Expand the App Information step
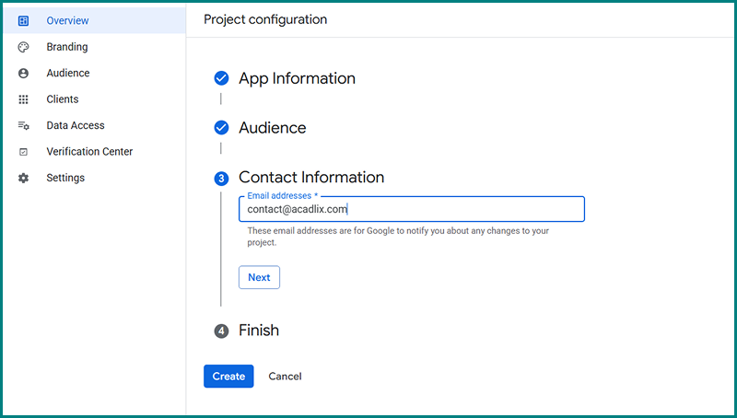Image resolution: width=737 pixels, height=418 pixels. pos(297,78)
